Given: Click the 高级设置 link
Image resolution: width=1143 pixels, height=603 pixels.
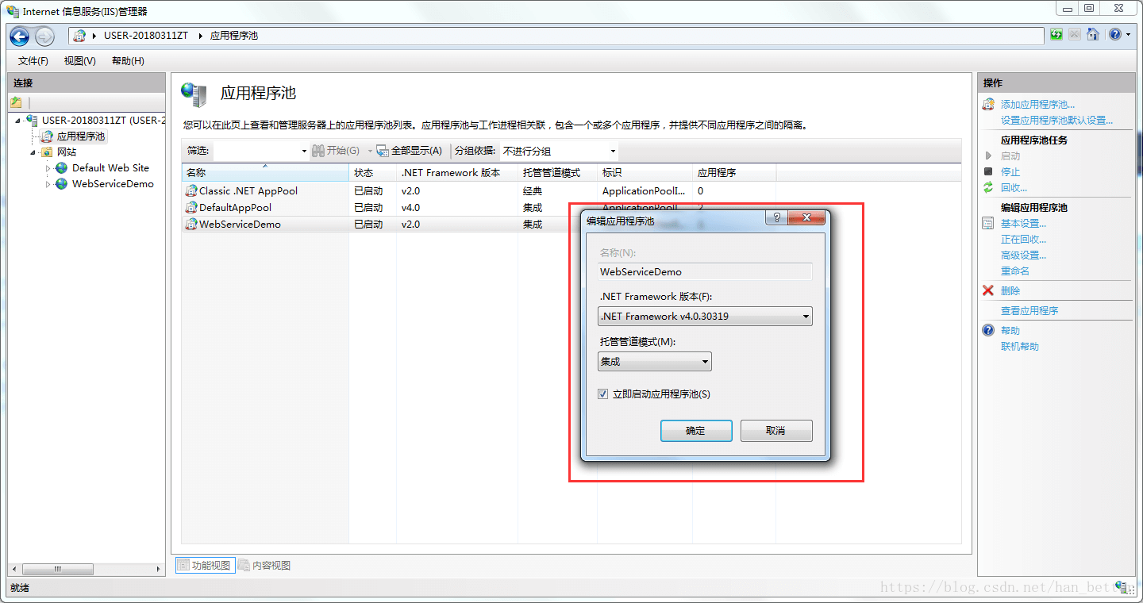Looking at the screenshot, I should pos(1023,255).
